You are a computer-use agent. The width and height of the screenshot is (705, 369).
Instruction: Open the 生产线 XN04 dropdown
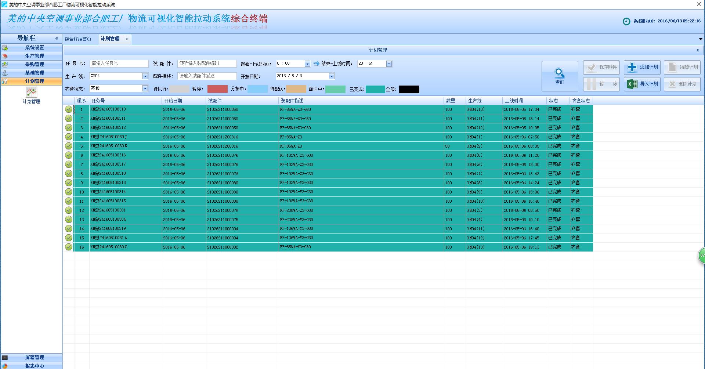click(145, 76)
